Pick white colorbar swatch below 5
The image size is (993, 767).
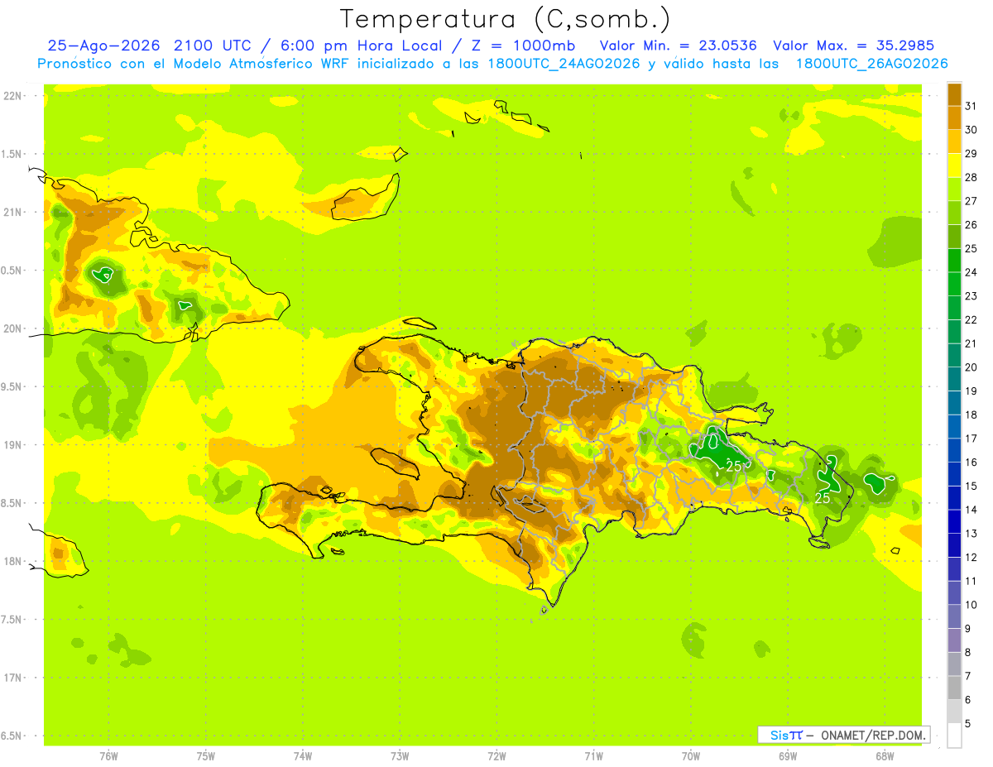[x=954, y=736]
